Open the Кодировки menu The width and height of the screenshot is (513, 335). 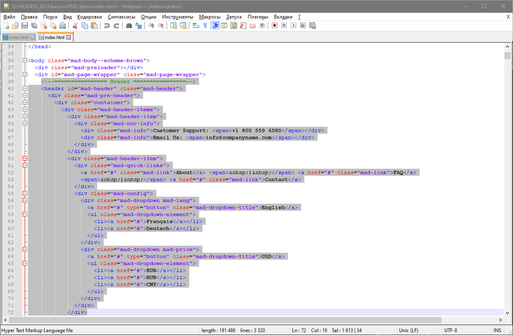(89, 17)
